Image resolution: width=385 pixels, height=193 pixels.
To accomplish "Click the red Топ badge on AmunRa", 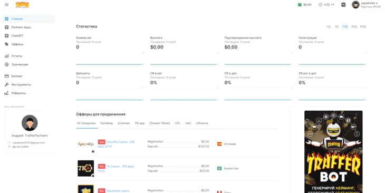I will pyautogui.click(x=101, y=142).
